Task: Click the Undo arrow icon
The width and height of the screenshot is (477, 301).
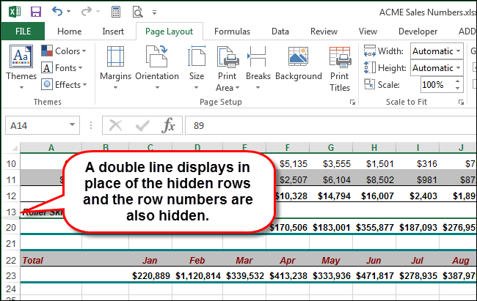Action: pyautogui.click(x=57, y=12)
